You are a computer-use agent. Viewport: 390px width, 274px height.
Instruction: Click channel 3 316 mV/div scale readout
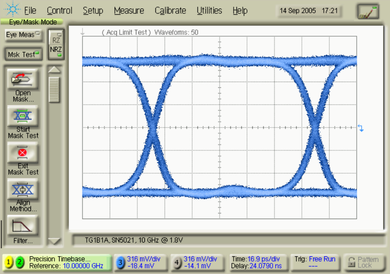(x=144, y=259)
